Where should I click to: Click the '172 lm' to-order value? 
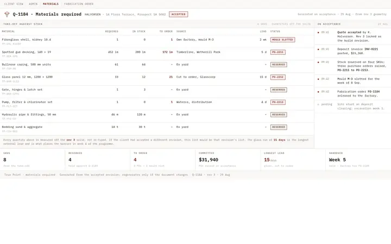168,52
